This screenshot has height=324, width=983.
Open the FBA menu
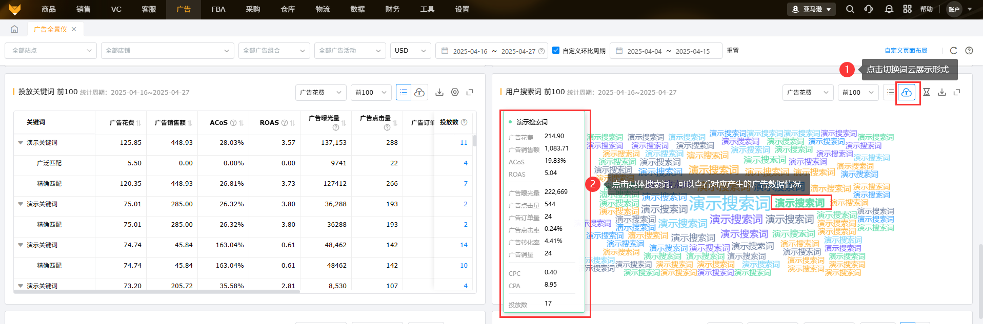(x=218, y=9)
